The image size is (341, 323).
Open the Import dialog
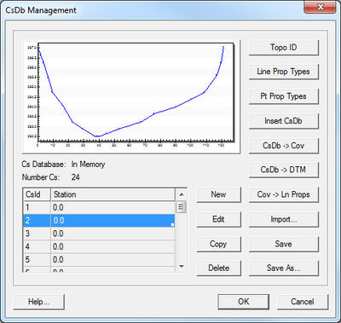coord(284,219)
